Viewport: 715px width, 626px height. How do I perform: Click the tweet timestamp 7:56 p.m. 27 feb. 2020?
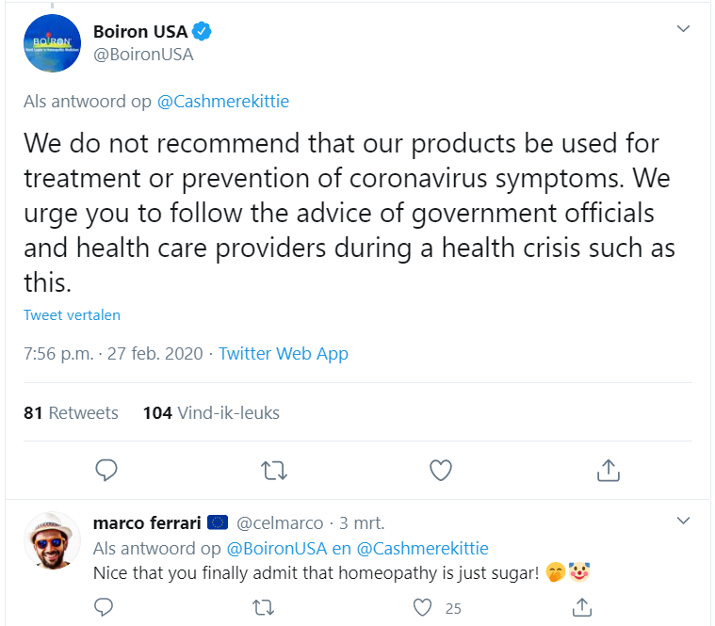(113, 354)
